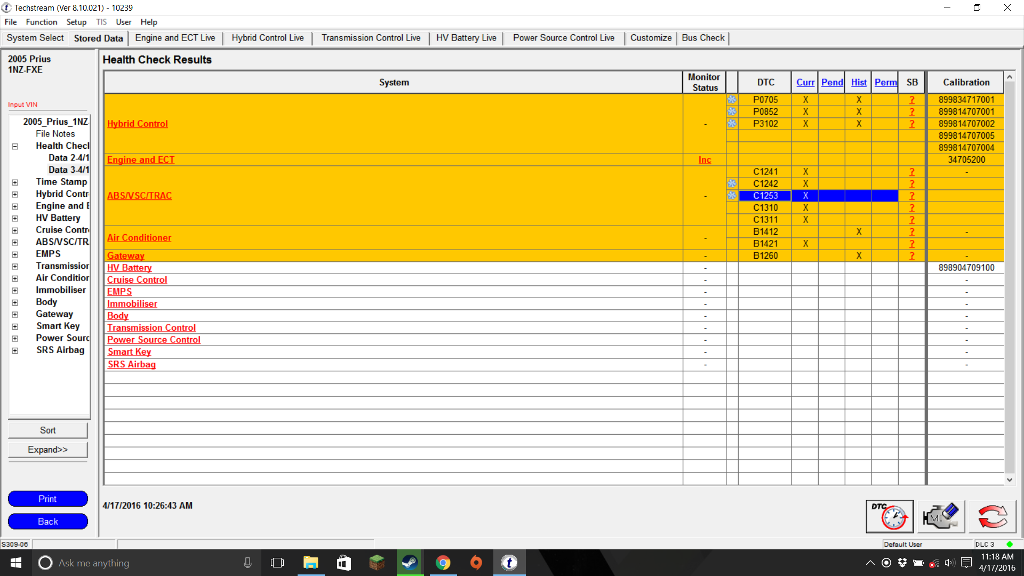Image resolution: width=1024 pixels, height=576 pixels.
Task: Expand the EMPS tree node
Action: coord(15,254)
